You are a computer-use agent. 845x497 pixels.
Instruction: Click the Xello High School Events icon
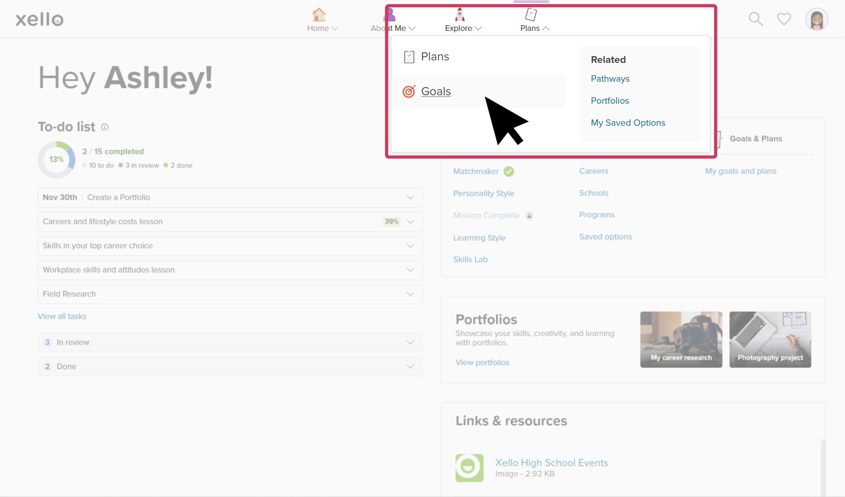tap(469, 468)
